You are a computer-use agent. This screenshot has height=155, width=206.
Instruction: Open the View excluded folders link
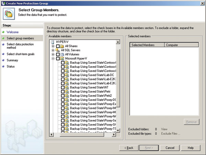pos(164,129)
